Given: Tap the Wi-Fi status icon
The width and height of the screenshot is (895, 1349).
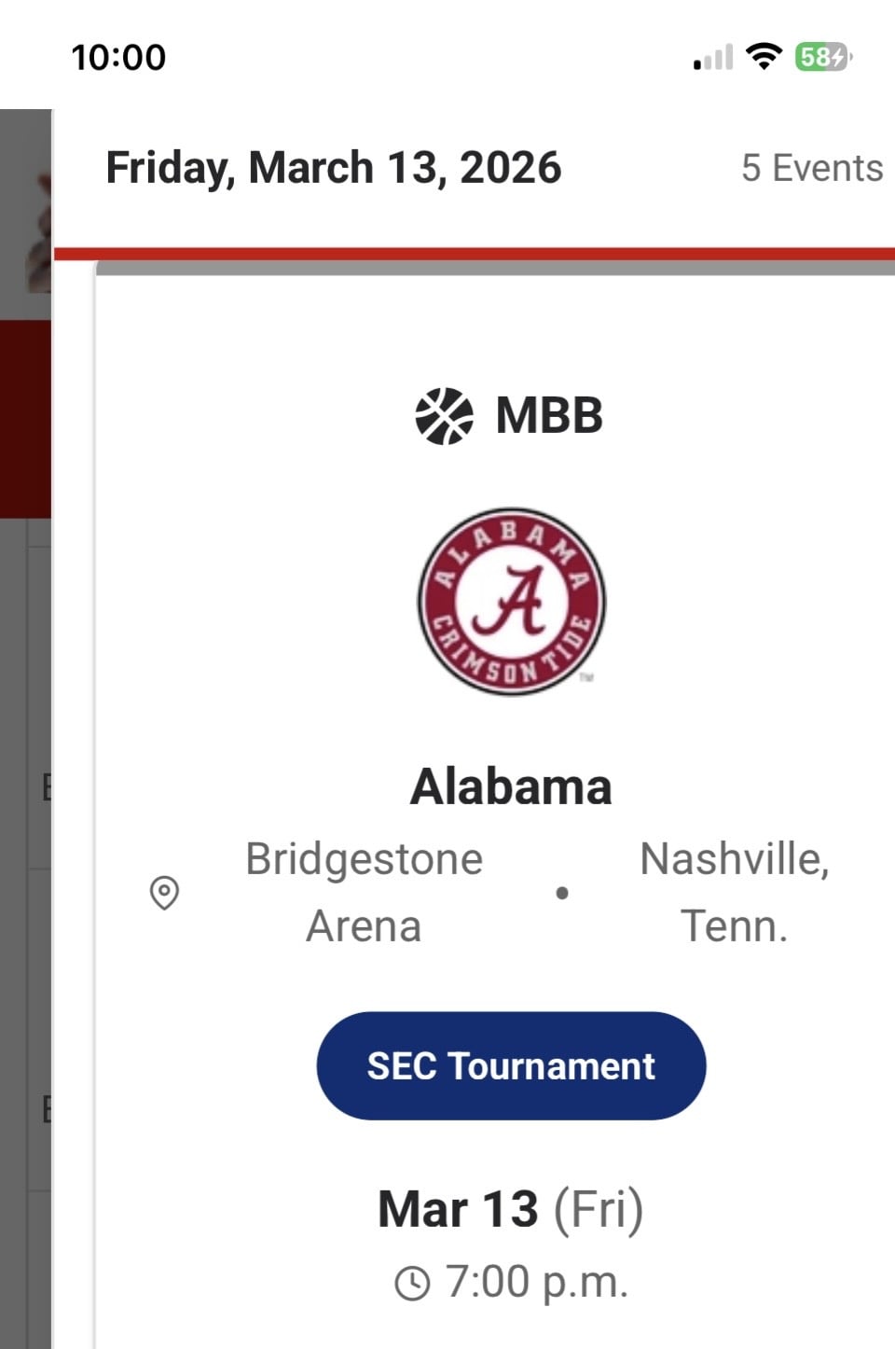Looking at the screenshot, I should pos(764,57).
